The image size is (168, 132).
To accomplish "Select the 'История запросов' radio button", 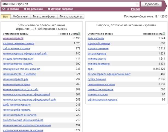I will (x=49, y=9).
